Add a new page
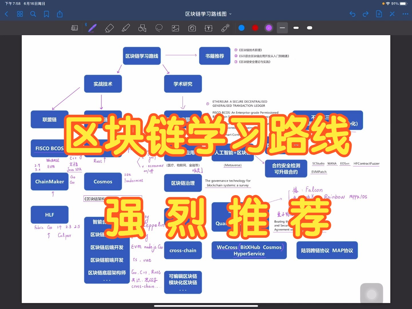This screenshot has width=412, height=309. coord(379,14)
